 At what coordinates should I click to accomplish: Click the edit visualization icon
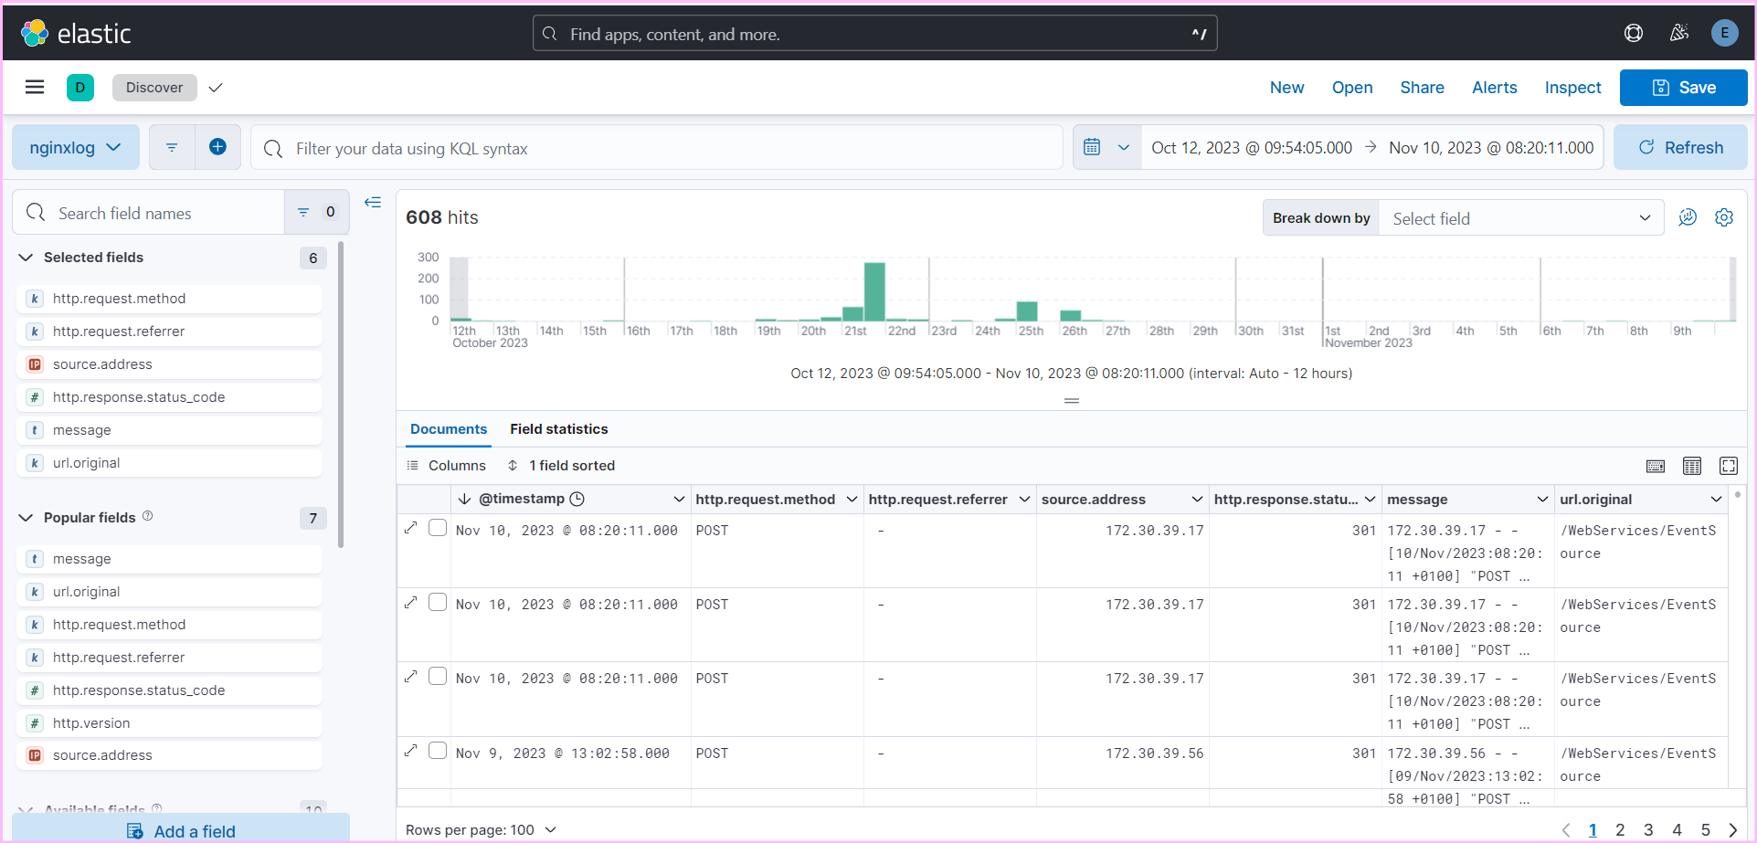click(1688, 217)
